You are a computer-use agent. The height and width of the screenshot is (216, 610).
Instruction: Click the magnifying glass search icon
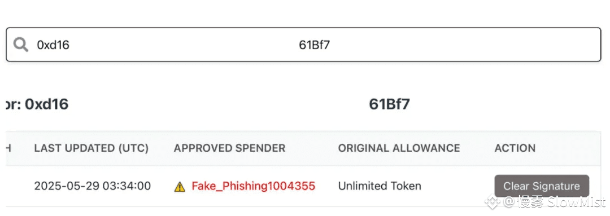click(x=21, y=45)
